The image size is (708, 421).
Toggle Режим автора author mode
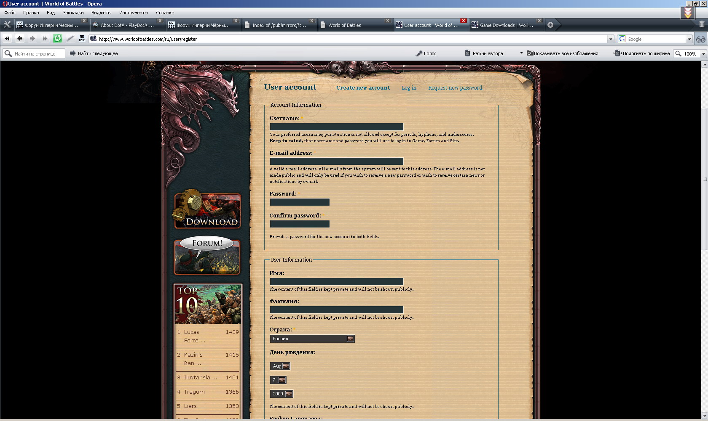[484, 53]
